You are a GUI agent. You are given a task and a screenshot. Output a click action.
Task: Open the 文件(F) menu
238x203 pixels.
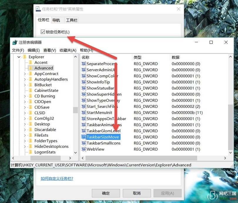pos(18,50)
